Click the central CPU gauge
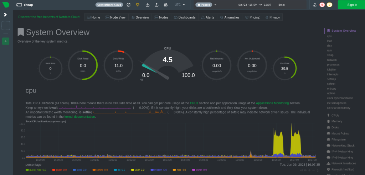The height and width of the screenshot is (175, 365). click(x=168, y=64)
